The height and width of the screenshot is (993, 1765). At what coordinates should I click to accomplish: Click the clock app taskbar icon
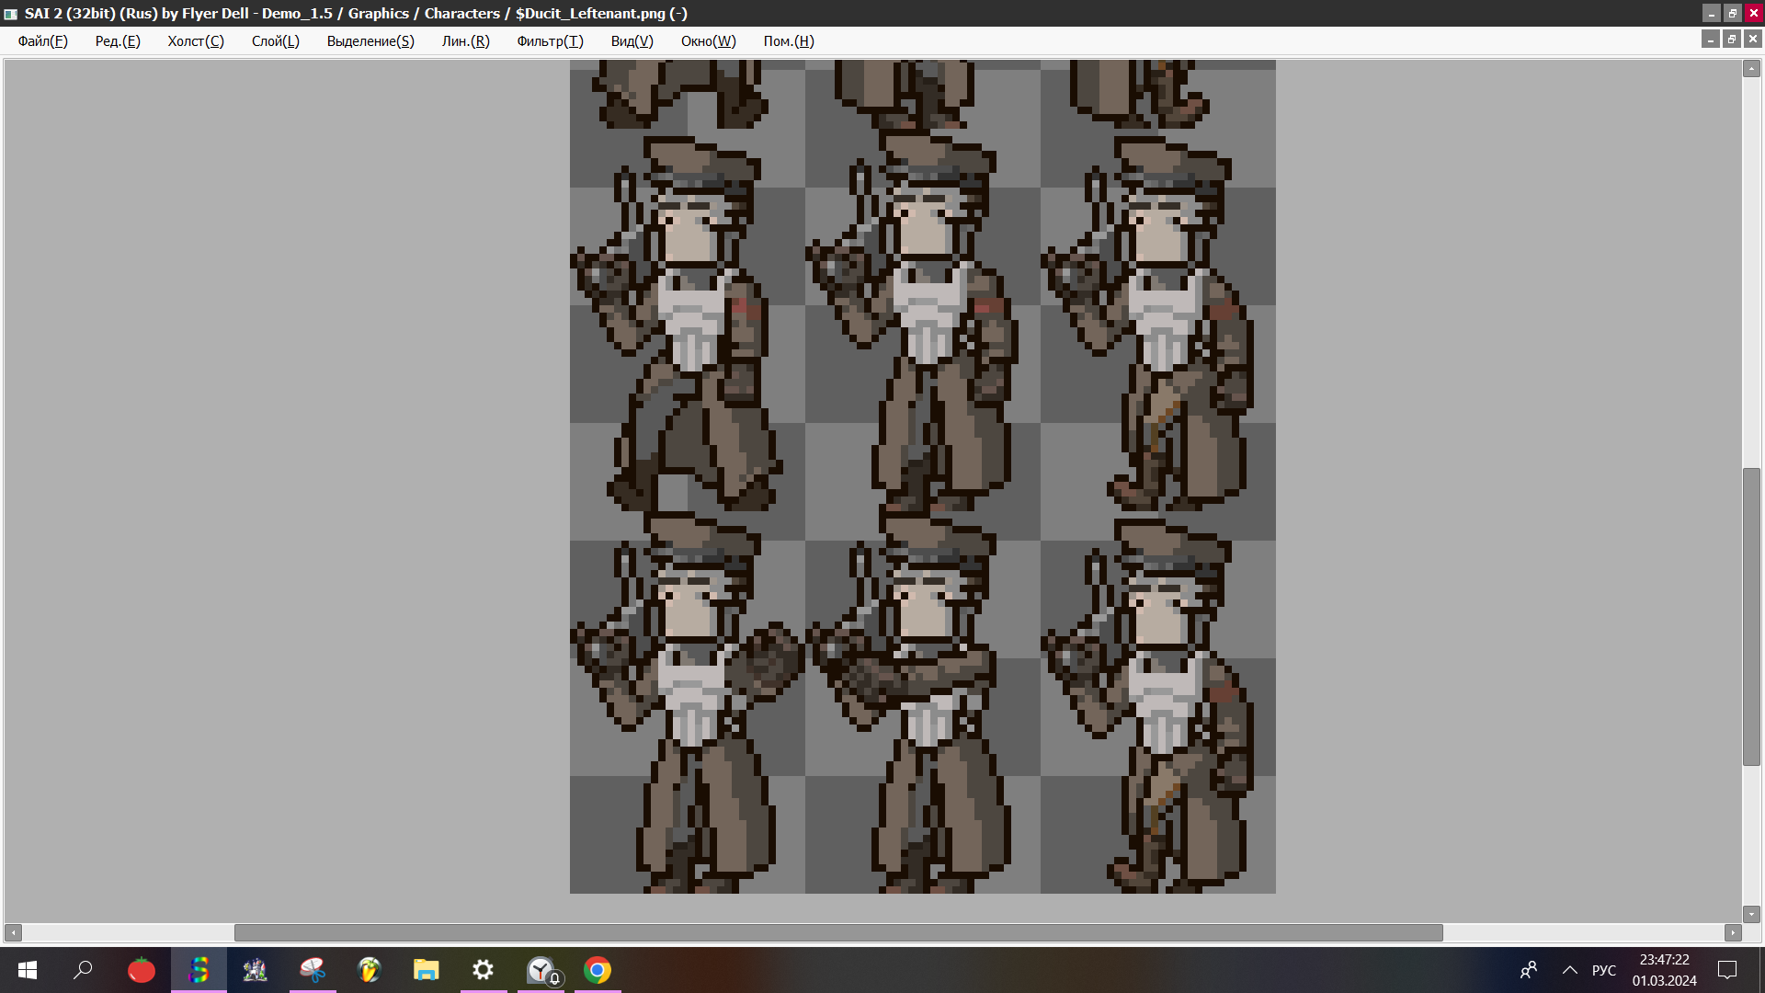coord(541,970)
